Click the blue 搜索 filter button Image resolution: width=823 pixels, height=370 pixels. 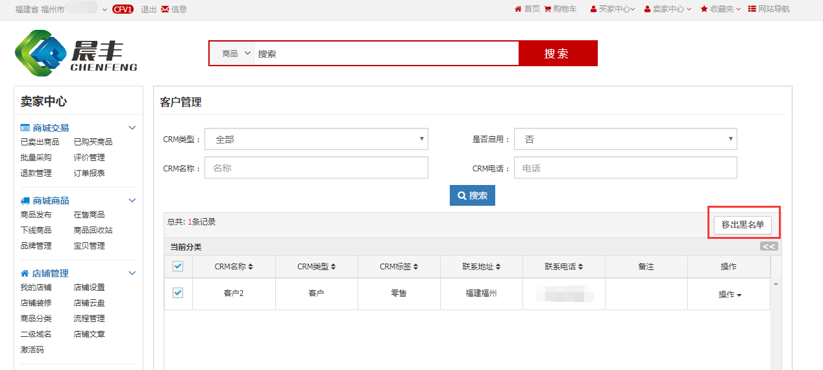(x=472, y=195)
